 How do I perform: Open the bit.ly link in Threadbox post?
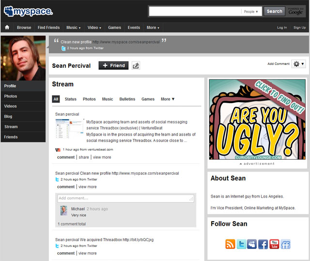point(138,240)
